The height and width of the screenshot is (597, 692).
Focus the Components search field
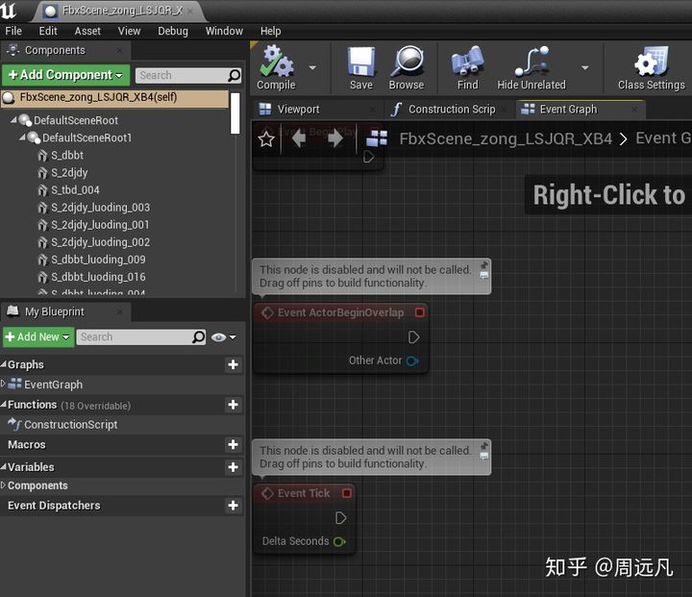(182, 76)
